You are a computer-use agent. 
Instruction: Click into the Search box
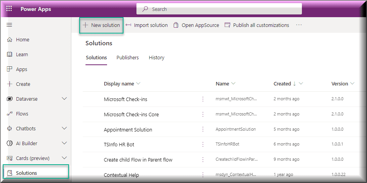click(219, 9)
